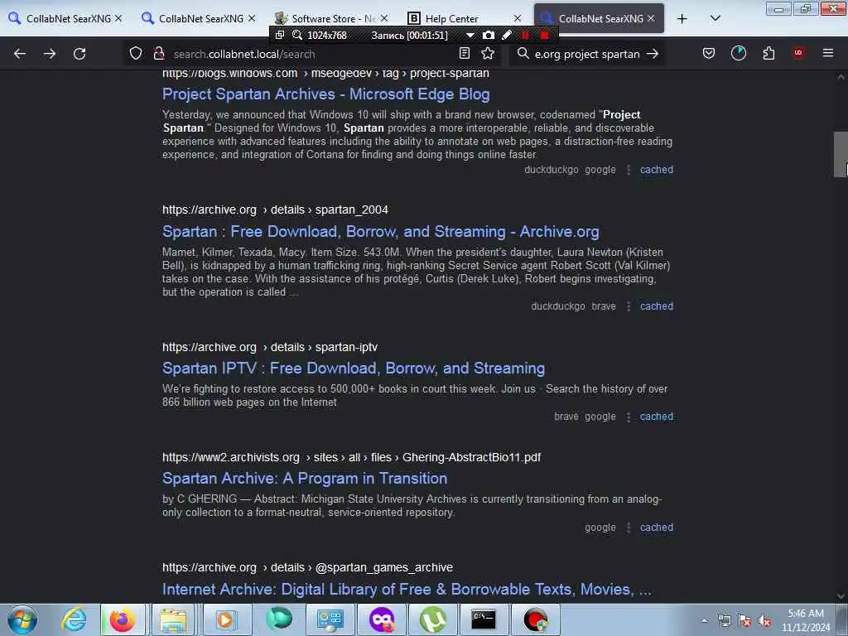Click the recorder window-select icon

point(280,35)
